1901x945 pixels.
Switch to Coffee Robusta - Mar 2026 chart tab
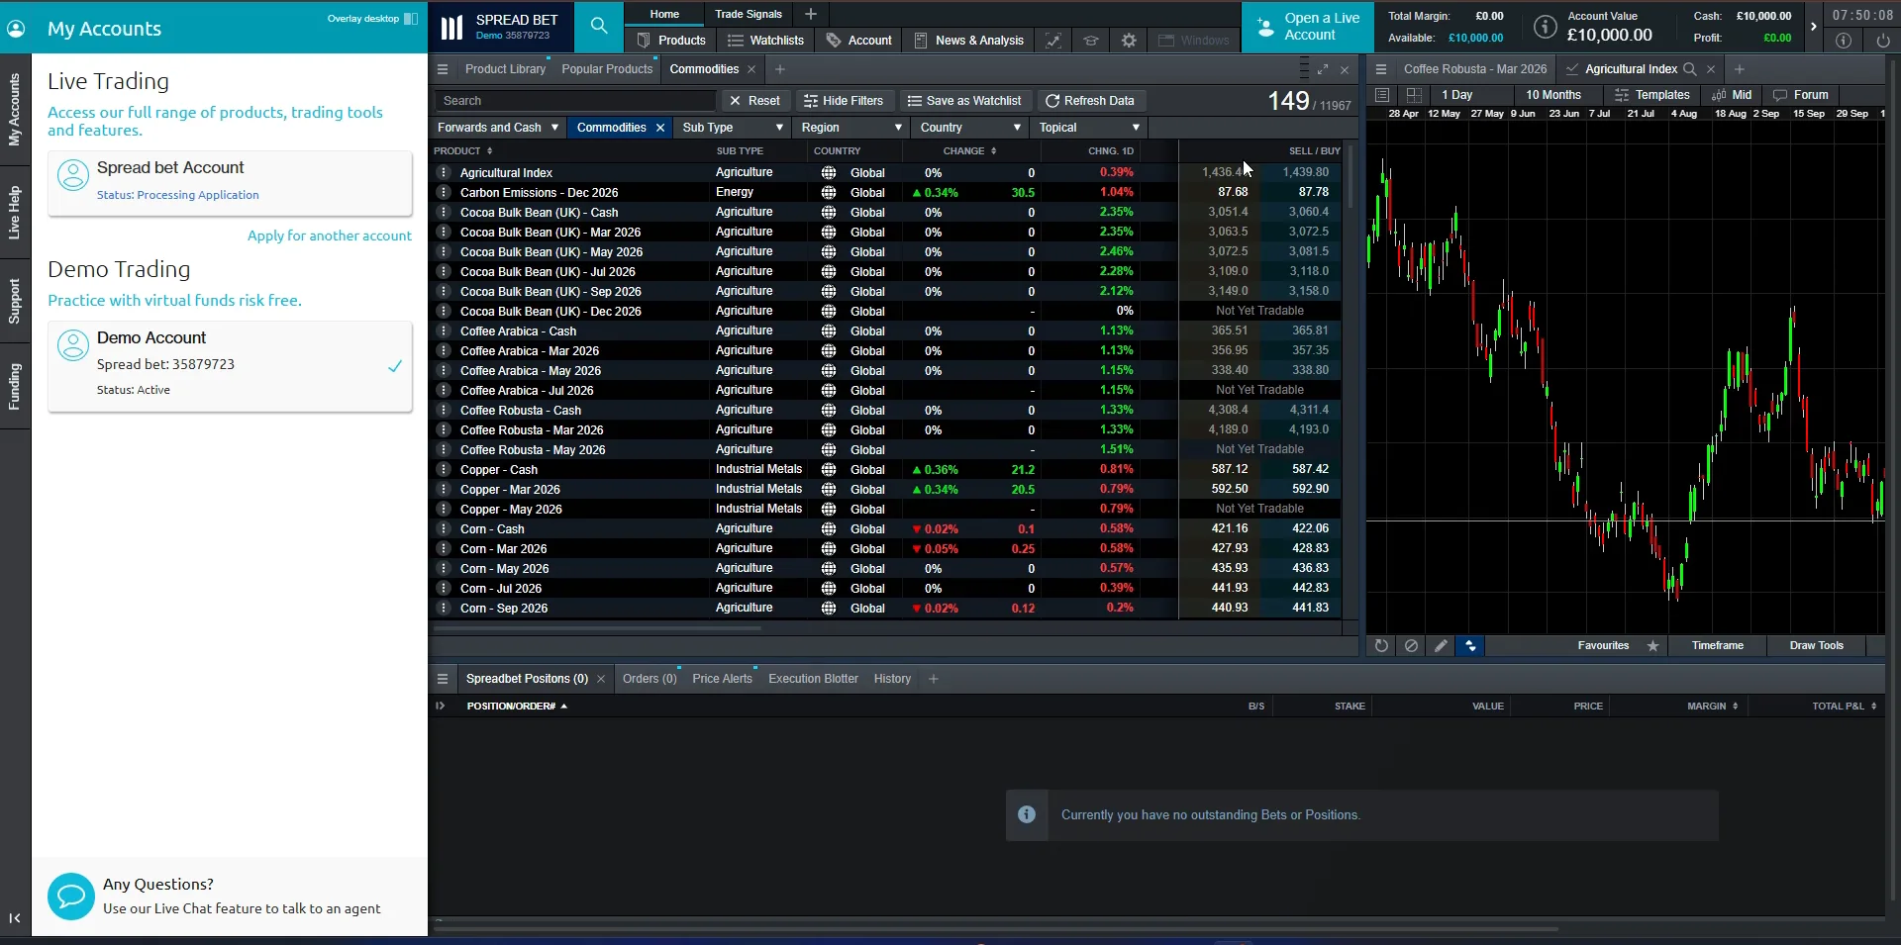[x=1474, y=69]
